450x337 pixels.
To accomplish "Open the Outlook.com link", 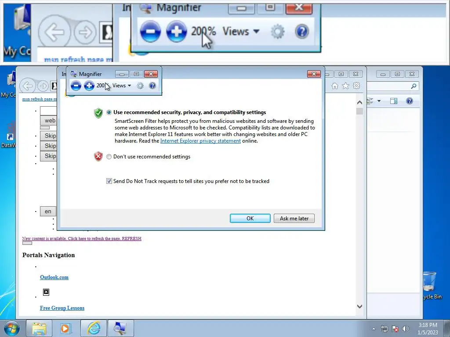I will (54, 277).
